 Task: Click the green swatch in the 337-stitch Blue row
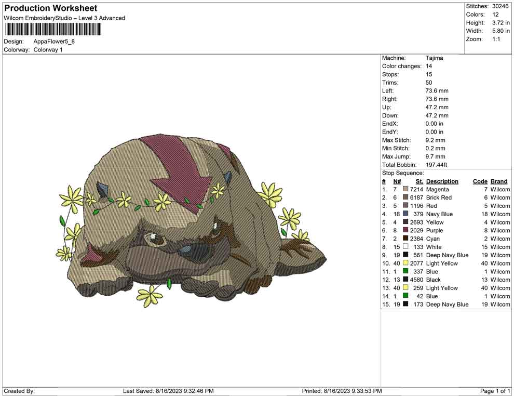tap(405, 271)
